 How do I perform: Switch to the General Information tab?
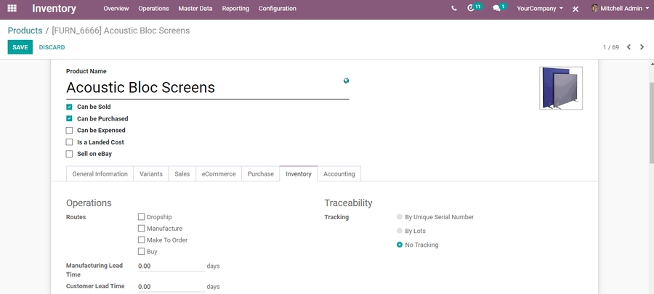100,174
